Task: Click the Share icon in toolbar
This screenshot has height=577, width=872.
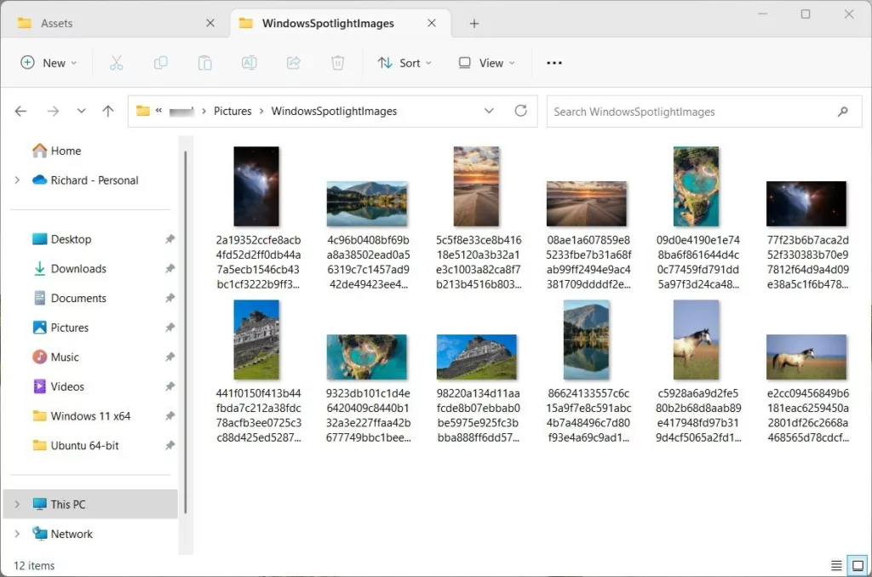Action: [x=293, y=63]
